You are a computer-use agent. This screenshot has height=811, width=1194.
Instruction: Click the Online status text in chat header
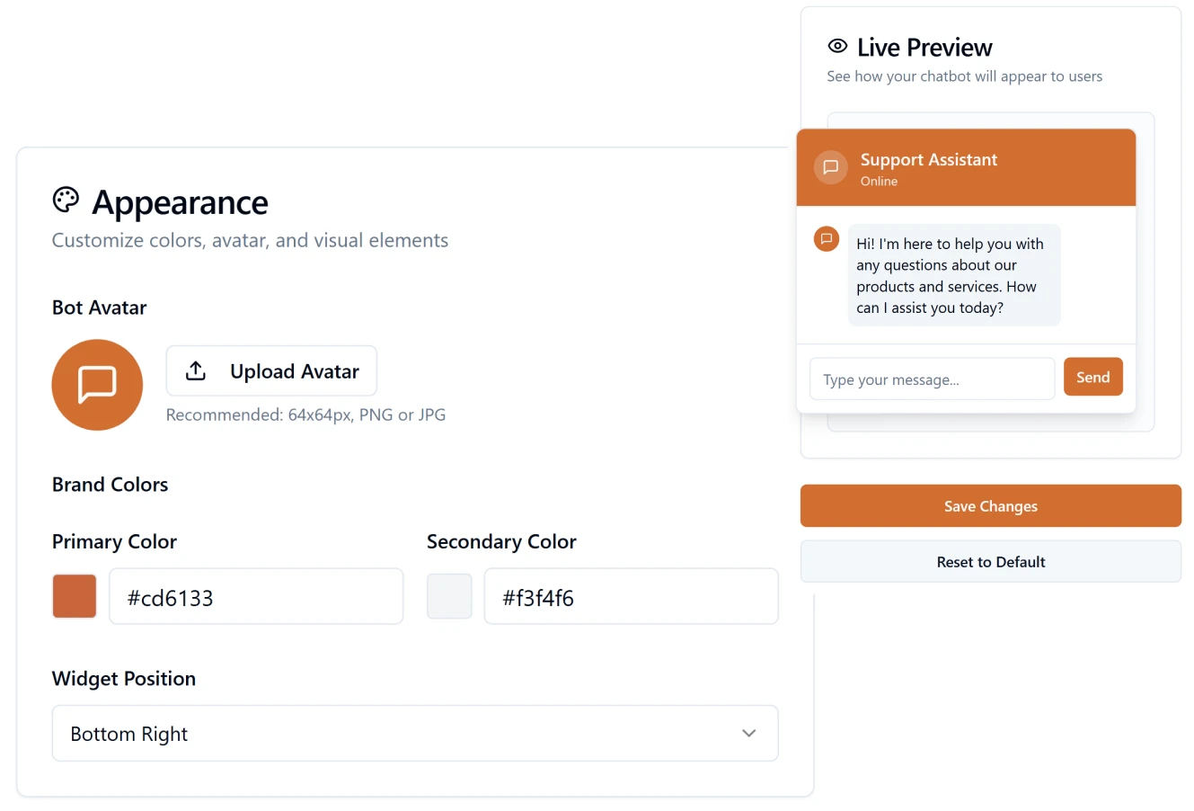click(x=879, y=182)
